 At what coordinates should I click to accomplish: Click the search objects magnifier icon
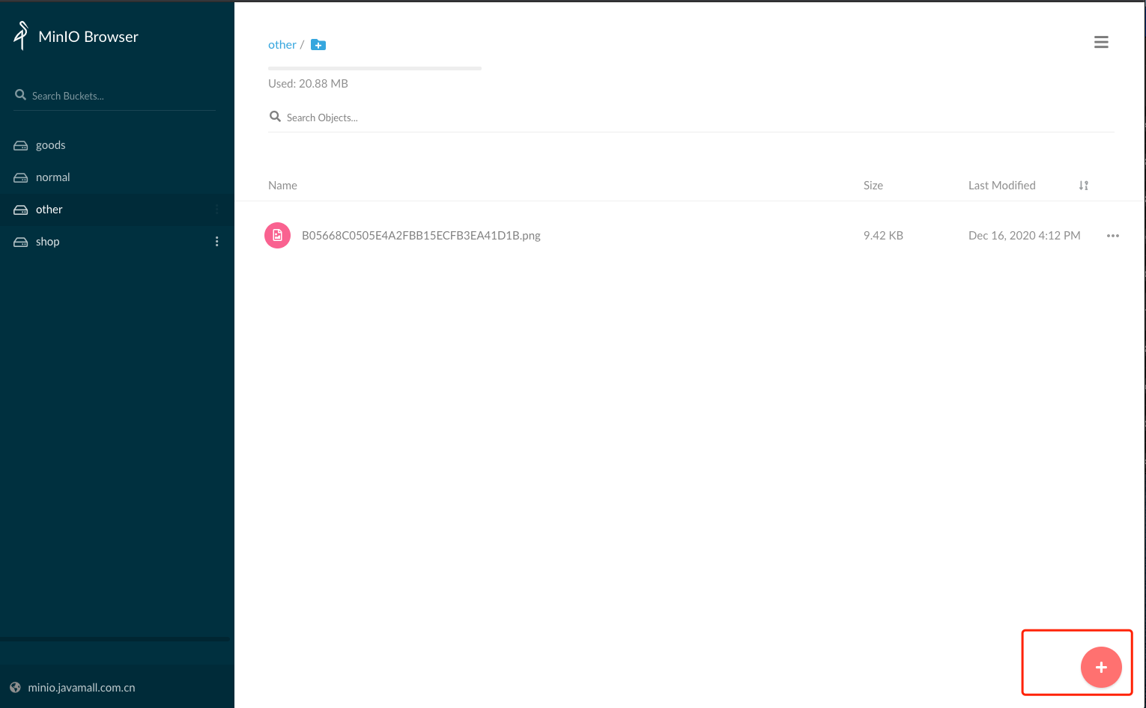click(x=275, y=117)
